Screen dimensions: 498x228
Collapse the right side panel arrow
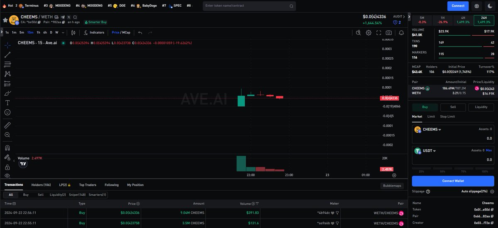pos(410,17)
